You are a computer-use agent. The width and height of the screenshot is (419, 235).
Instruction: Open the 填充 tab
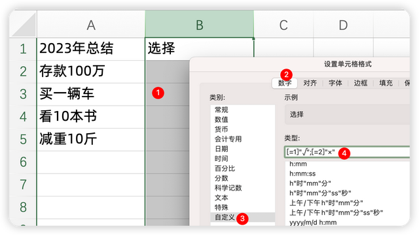point(386,83)
